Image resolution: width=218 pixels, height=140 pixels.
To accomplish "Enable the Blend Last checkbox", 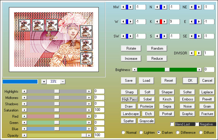I will coord(172,124).
